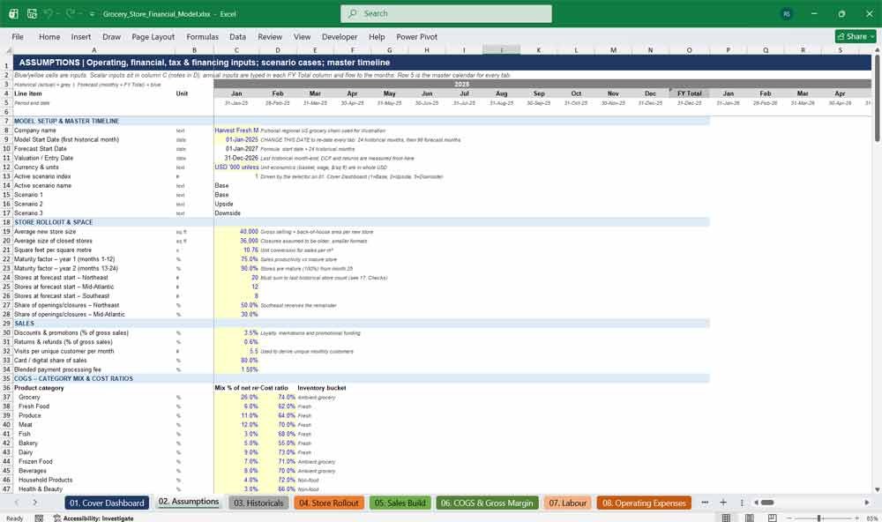Select the STORE ROLLOUT & SPACE section header
This screenshot has height=522, width=882.
point(54,222)
